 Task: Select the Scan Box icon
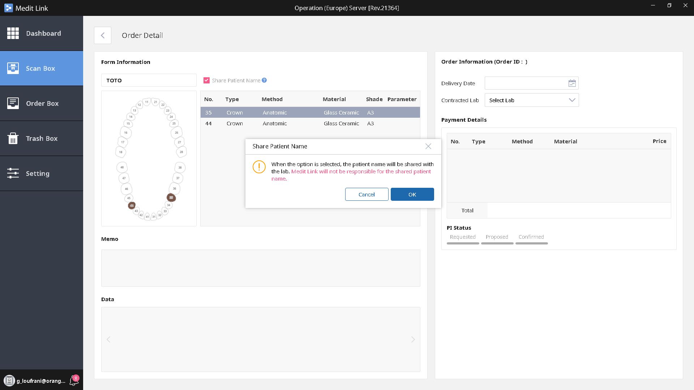tap(13, 68)
